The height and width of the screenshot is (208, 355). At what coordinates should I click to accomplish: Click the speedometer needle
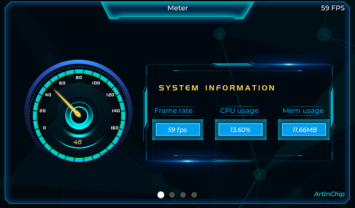coord(65,100)
